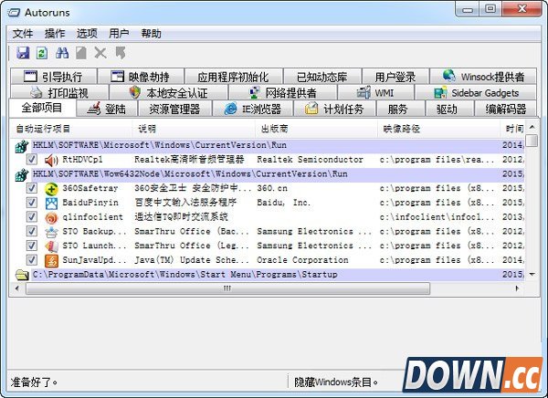
Task: Switch to the 应用程序初始化 tab
Action: [233, 77]
